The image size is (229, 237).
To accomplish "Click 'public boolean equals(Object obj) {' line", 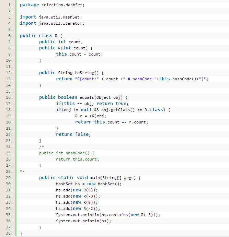I will 83,97.
